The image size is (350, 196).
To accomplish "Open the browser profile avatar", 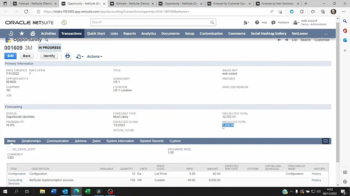I will [x=333, y=12].
